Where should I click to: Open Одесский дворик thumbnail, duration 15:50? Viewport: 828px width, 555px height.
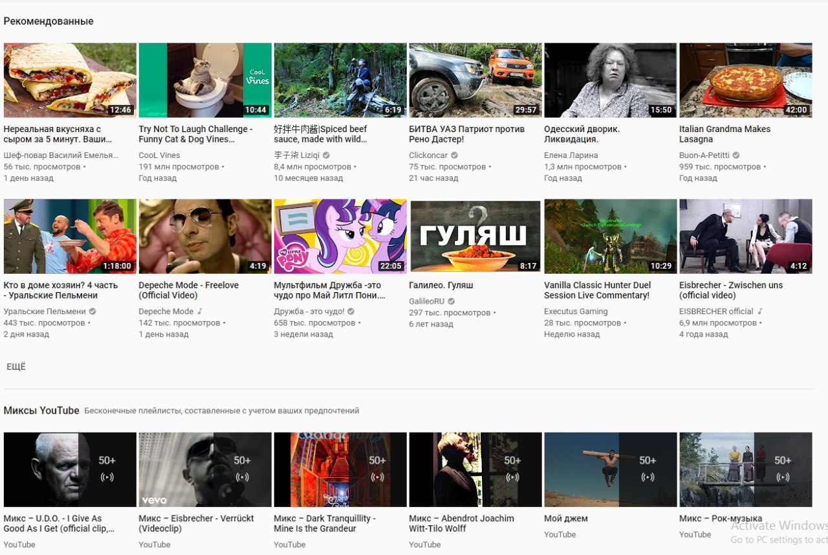pos(611,80)
